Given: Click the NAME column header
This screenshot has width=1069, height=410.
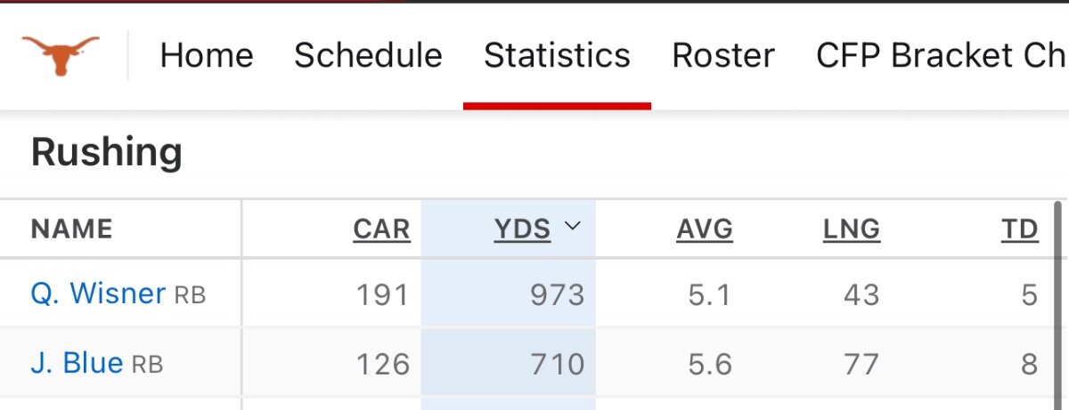Looking at the screenshot, I should [72, 229].
